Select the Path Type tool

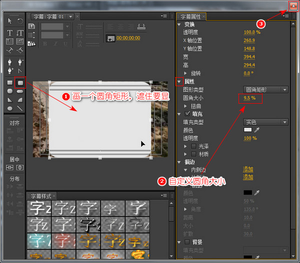coord(9,50)
